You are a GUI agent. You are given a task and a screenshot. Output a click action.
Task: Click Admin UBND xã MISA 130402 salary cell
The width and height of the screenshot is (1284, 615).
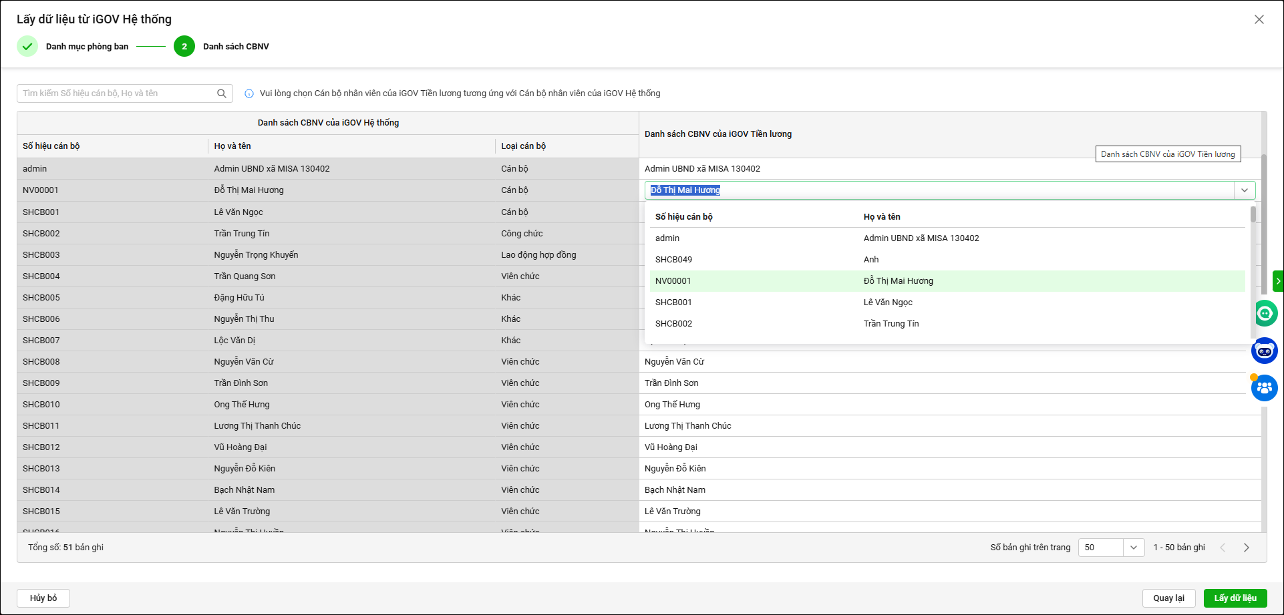950,169
